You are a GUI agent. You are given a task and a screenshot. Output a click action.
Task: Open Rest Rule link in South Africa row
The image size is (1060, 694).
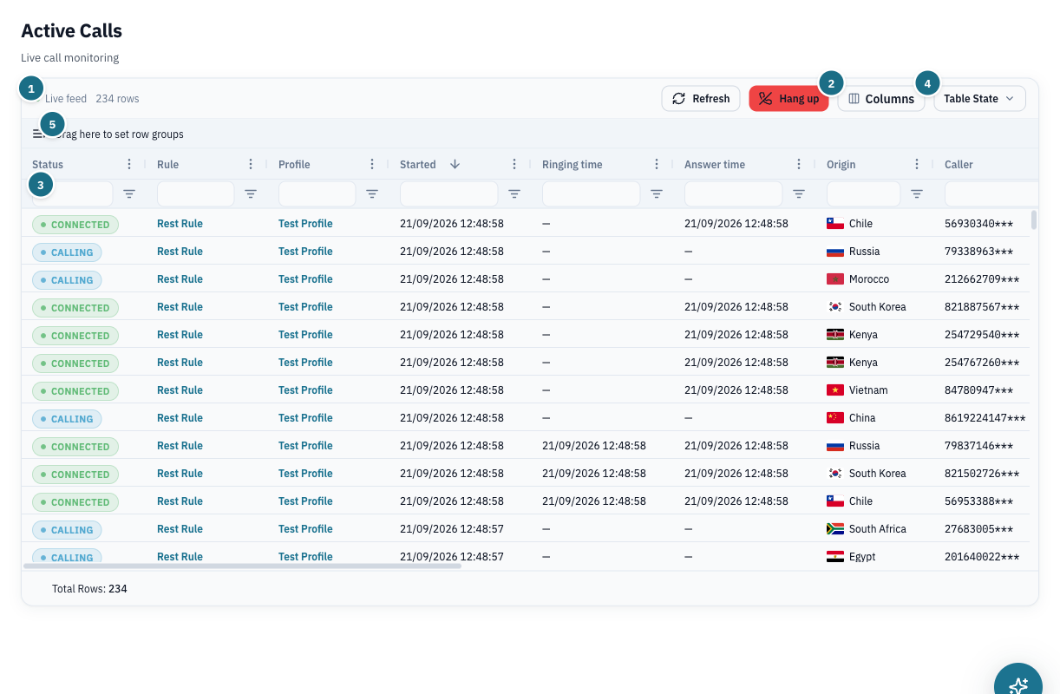(x=180, y=529)
